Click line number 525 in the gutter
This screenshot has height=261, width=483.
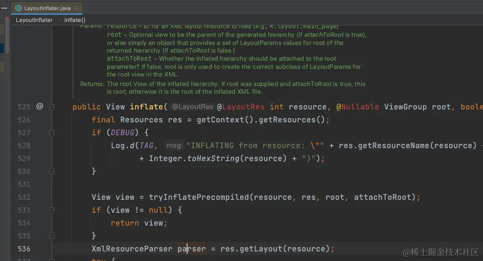pos(24,107)
